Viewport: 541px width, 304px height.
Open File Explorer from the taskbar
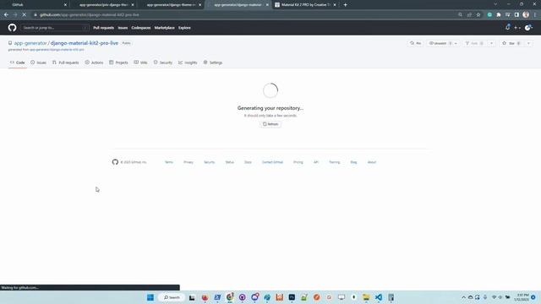[x=366, y=297]
